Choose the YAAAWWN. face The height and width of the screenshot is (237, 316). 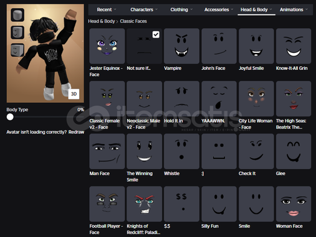[219, 99]
